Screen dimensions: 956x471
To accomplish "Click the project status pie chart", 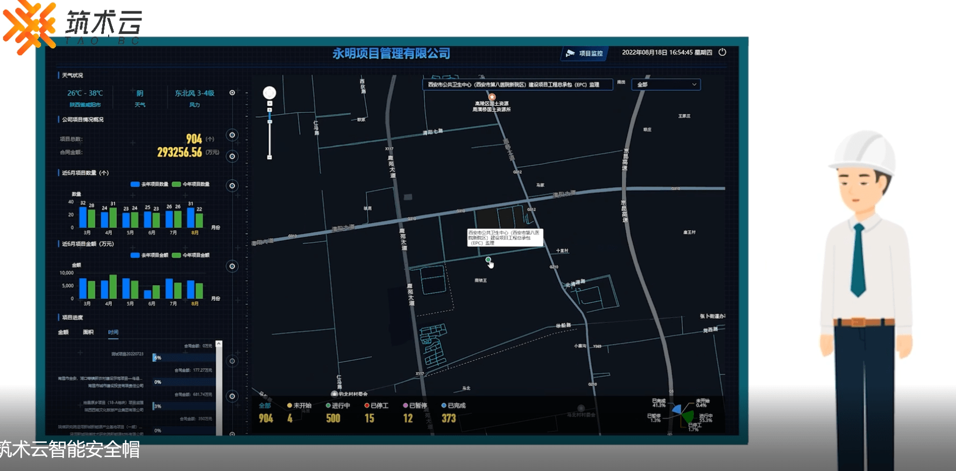I will click(x=682, y=414).
